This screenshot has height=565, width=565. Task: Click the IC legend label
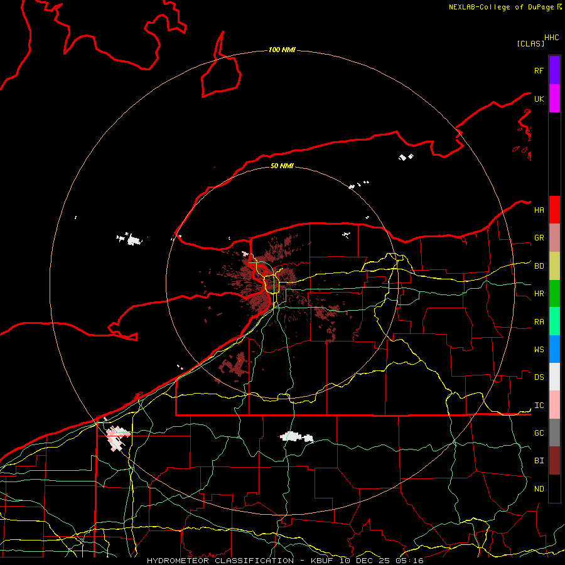539,406
